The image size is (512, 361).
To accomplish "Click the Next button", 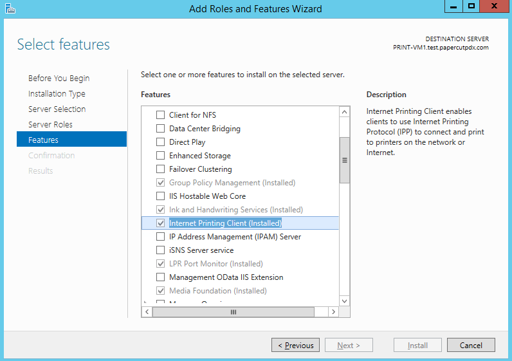I will coord(349,345).
